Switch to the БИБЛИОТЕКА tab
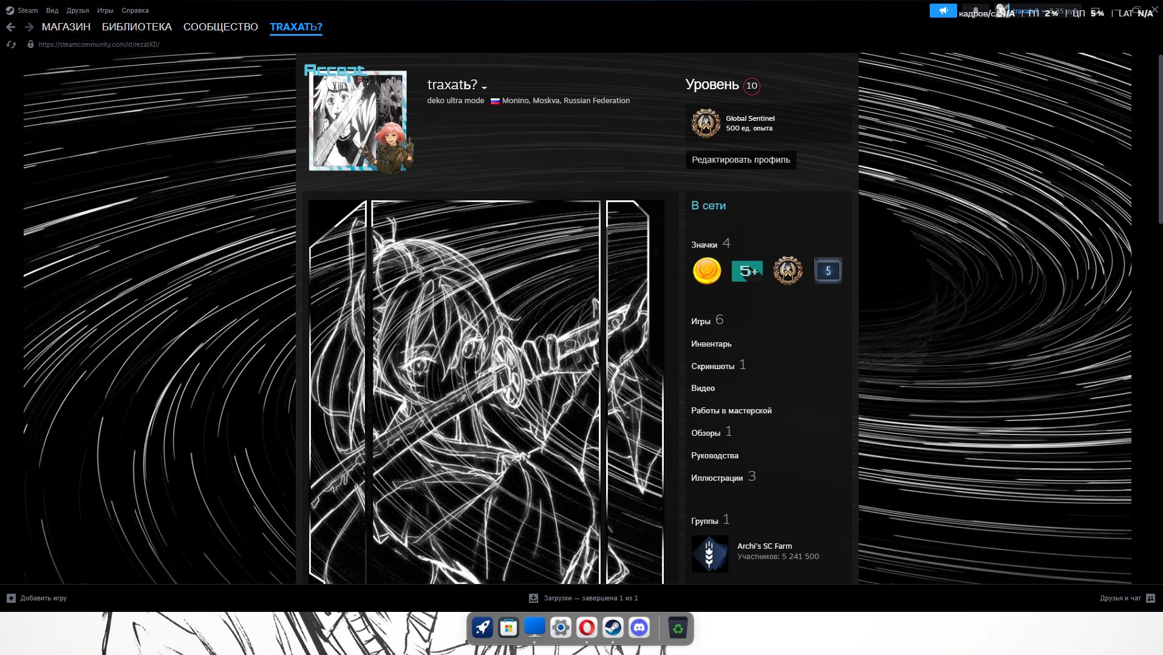Viewport: 1163px width, 655px height. (x=137, y=27)
